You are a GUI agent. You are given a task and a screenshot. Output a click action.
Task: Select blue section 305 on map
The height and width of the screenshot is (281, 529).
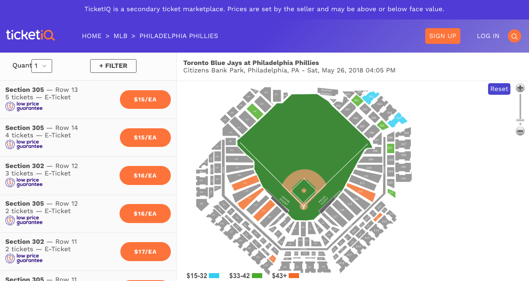399,118
